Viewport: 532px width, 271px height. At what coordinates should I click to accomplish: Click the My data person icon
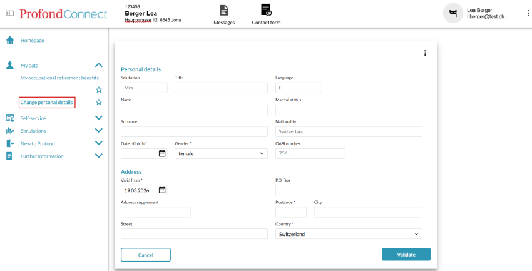click(x=10, y=66)
